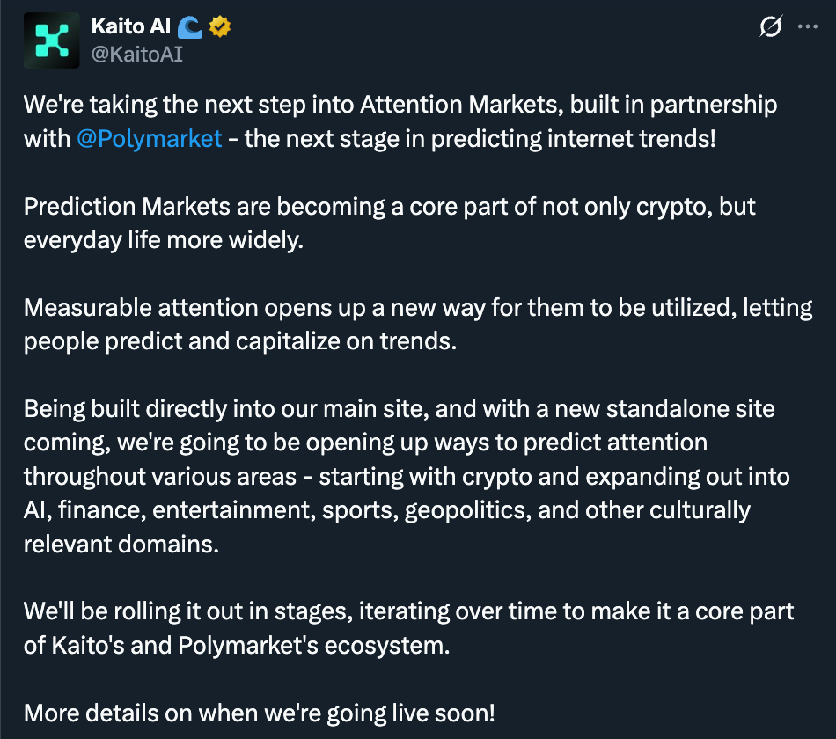Click the 'people predict and capitalize on trends' line
The height and width of the screenshot is (739, 836).
point(239,341)
